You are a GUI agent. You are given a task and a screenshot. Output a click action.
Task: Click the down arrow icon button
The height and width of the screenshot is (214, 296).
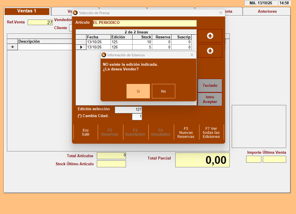(210, 51)
